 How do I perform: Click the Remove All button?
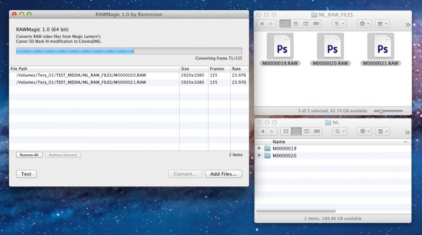[29, 155]
